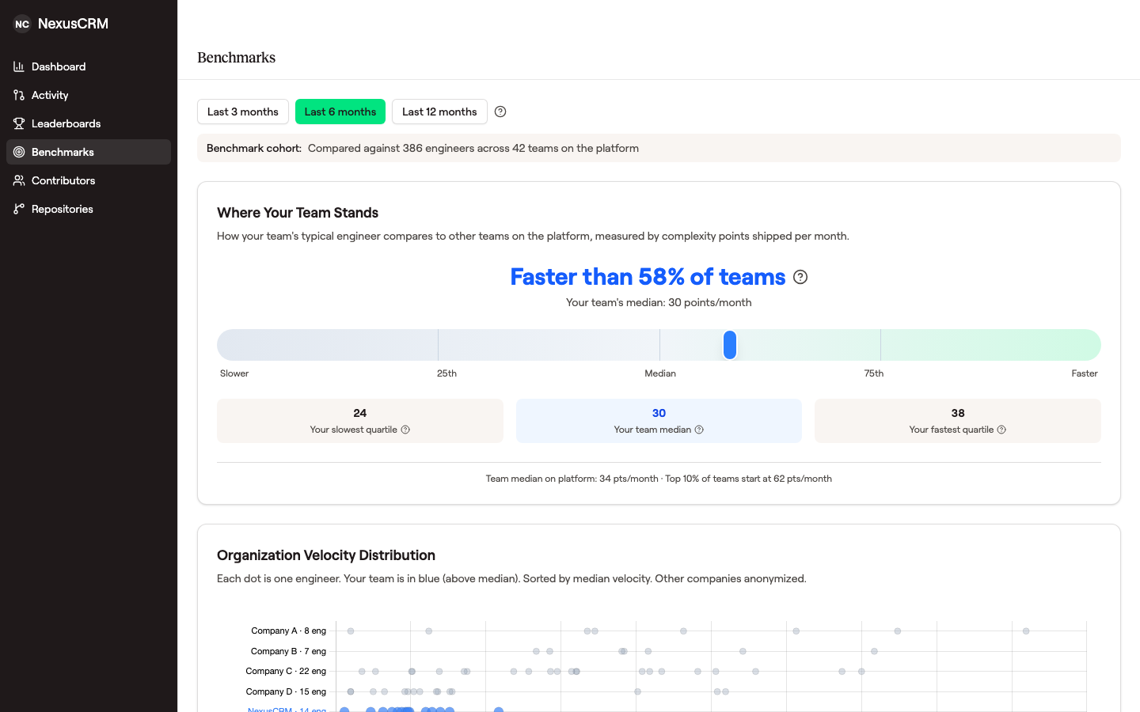Navigate to Repositories
Screen dimensions: 1140x712
click(x=89, y=209)
